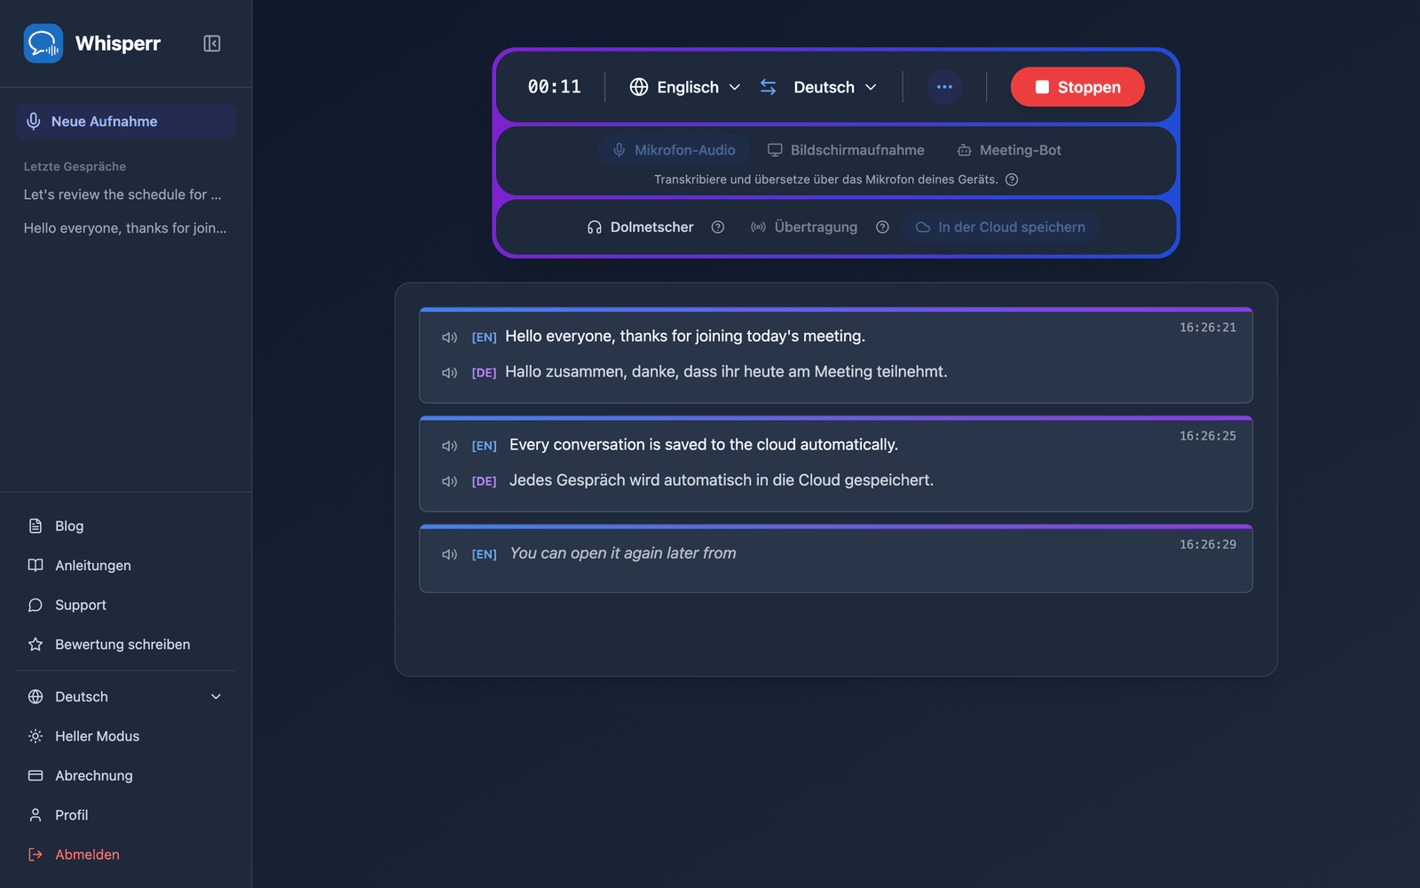Click the credit card icon next to Abrechnung

point(35,775)
